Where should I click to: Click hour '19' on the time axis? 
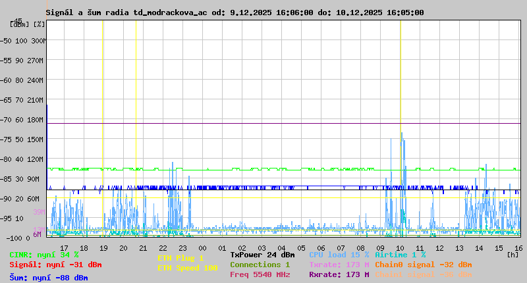pyautogui.click(x=103, y=248)
